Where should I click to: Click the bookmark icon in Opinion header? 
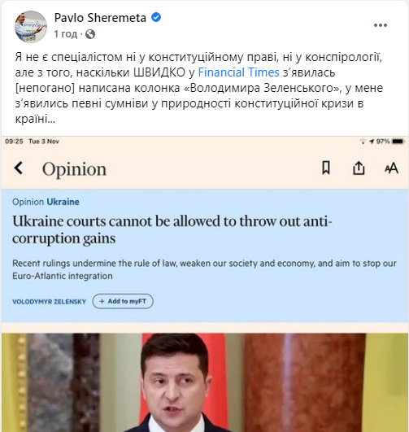tap(326, 168)
